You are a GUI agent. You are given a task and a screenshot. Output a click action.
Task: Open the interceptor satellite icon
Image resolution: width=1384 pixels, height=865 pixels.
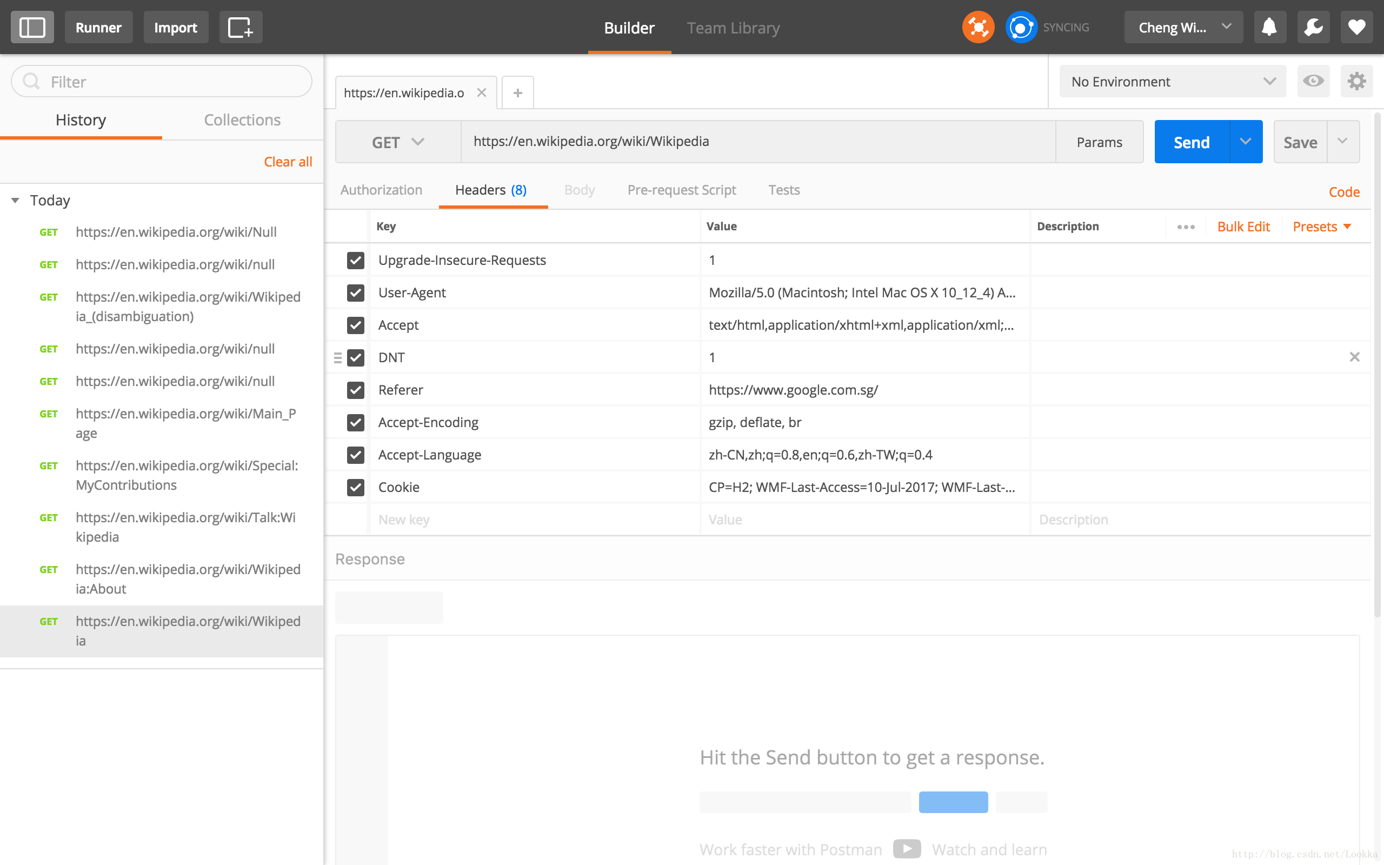pos(978,27)
